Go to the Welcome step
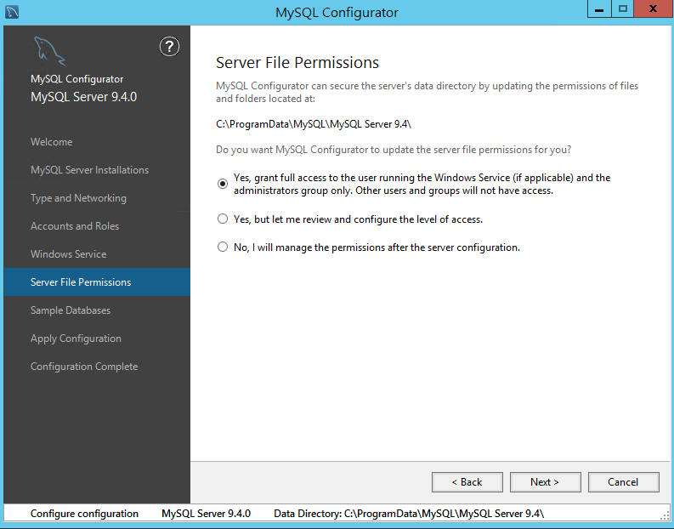Image resolution: width=674 pixels, height=529 pixels. coord(52,142)
